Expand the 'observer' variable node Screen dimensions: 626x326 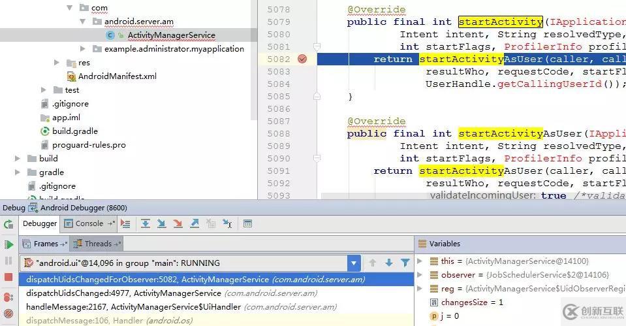pyautogui.click(x=419, y=275)
